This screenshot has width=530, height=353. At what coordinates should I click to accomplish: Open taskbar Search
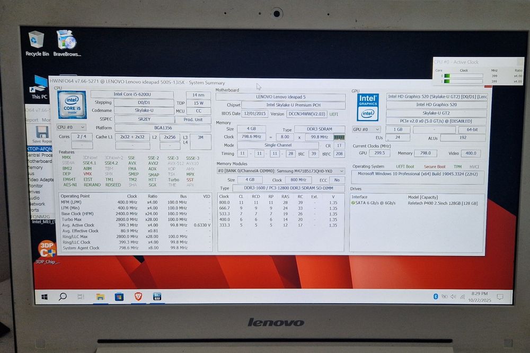(x=63, y=297)
